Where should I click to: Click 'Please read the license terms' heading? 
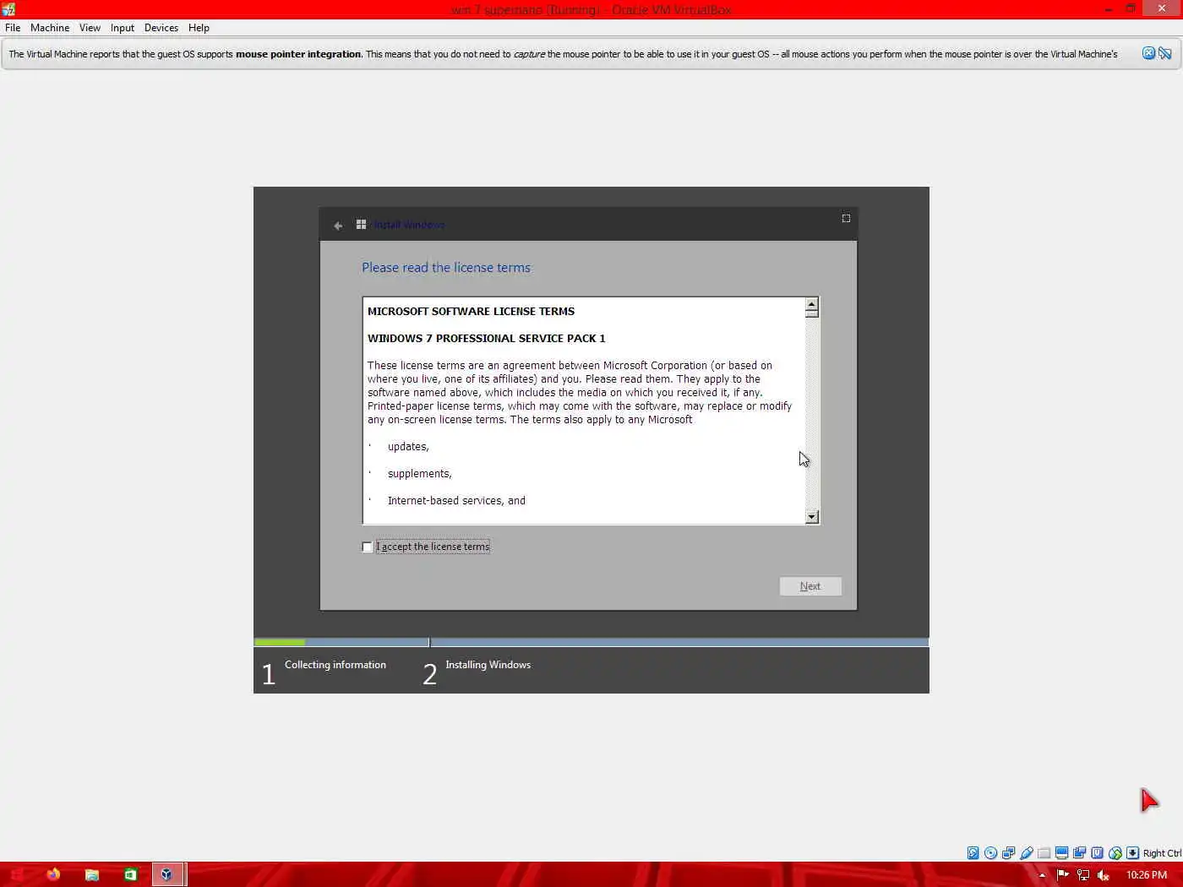pos(446,268)
